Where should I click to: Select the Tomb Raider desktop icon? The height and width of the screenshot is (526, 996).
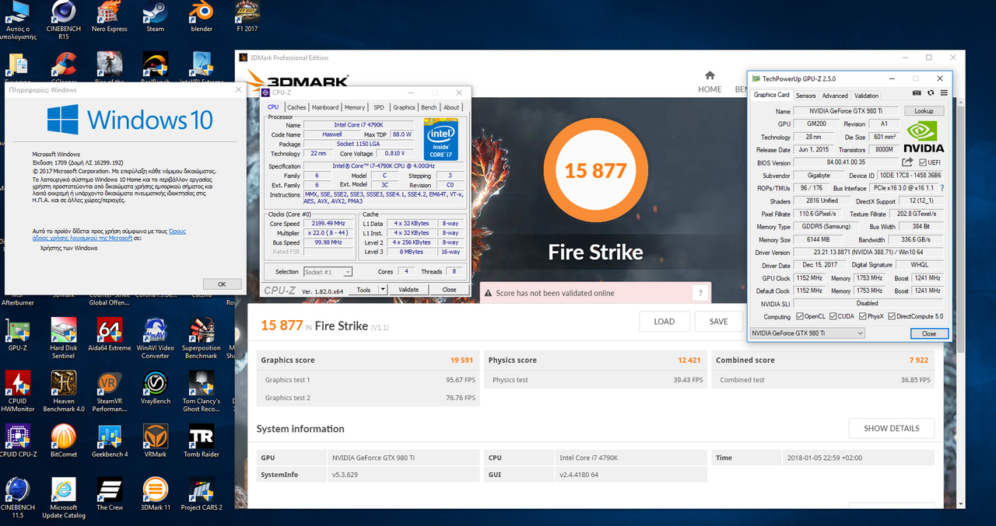(x=202, y=441)
